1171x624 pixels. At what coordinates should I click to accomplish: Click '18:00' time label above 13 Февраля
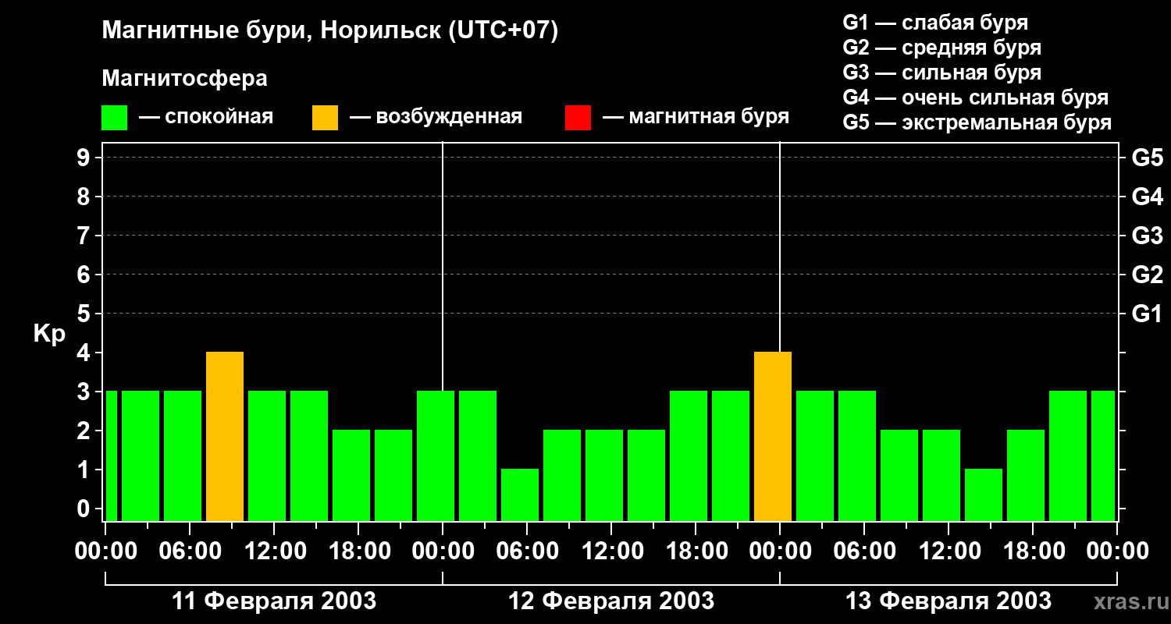[1033, 551]
